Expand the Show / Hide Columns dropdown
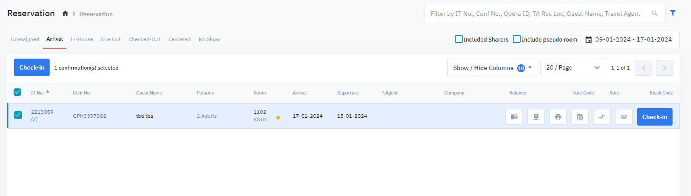691x196 pixels. click(x=492, y=68)
